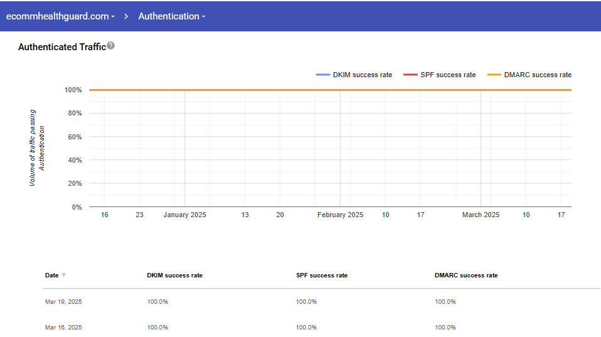The width and height of the screenshot is (601, 337).
Task: Click the sort arrow next to Date
Action: pos(64,275)
